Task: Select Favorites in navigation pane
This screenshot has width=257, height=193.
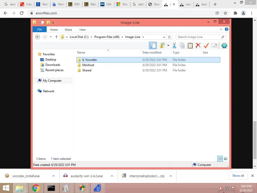Action: click(x=49, y=54)
